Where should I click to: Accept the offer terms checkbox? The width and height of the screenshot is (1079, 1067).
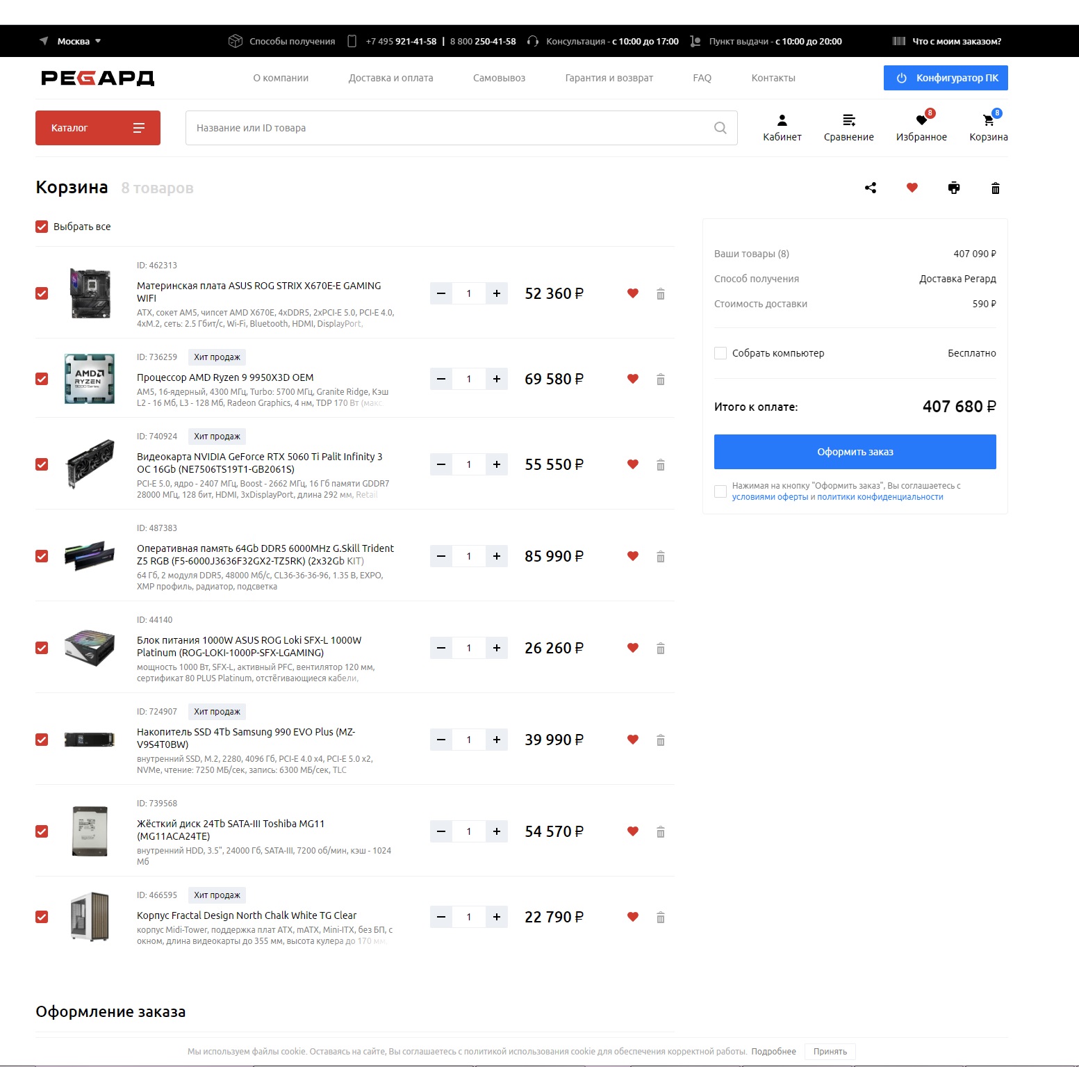720,491
